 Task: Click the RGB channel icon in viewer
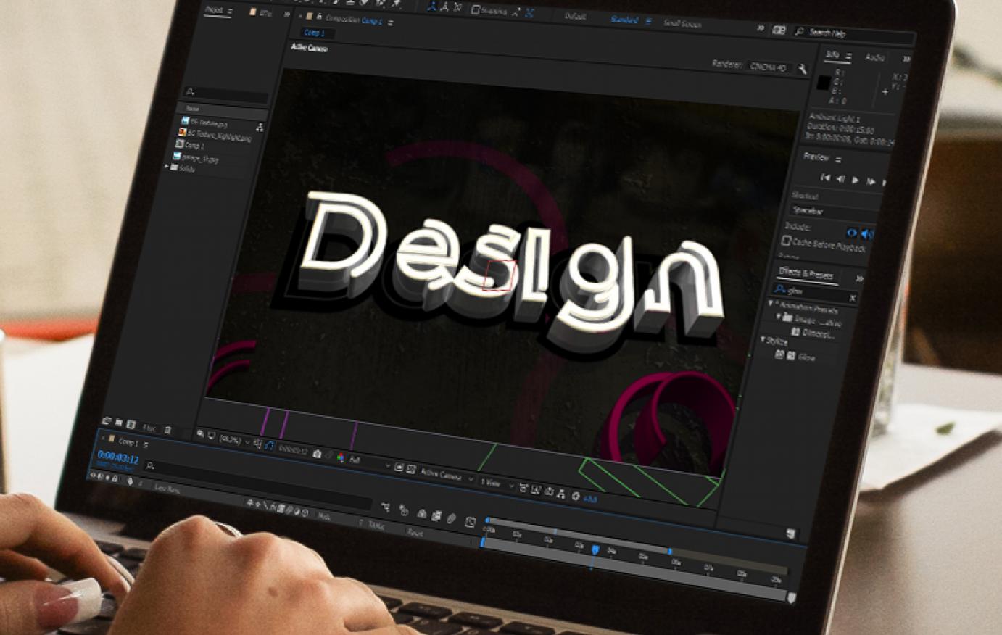tap(341, 457)
